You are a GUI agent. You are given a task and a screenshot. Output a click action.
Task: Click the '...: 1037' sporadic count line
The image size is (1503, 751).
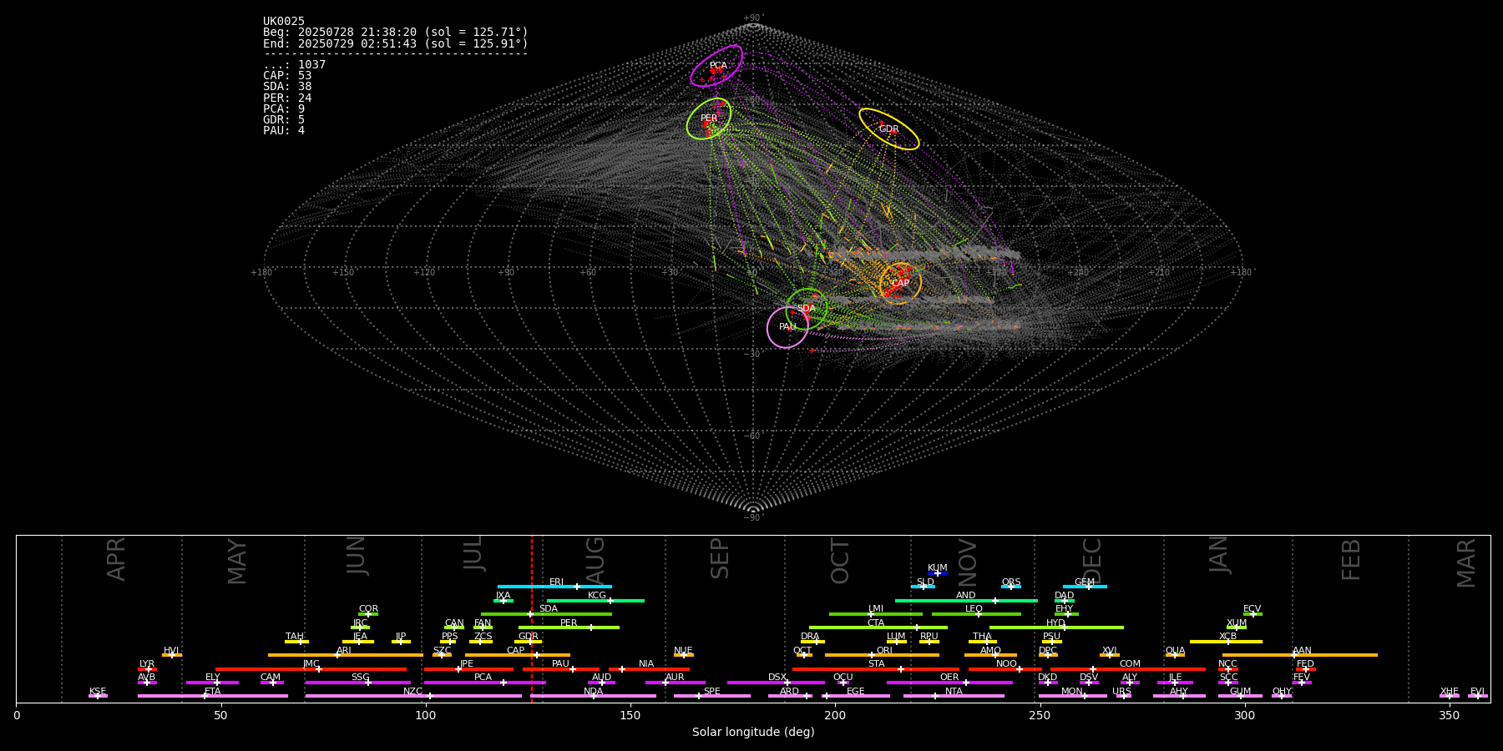[295, 65]
